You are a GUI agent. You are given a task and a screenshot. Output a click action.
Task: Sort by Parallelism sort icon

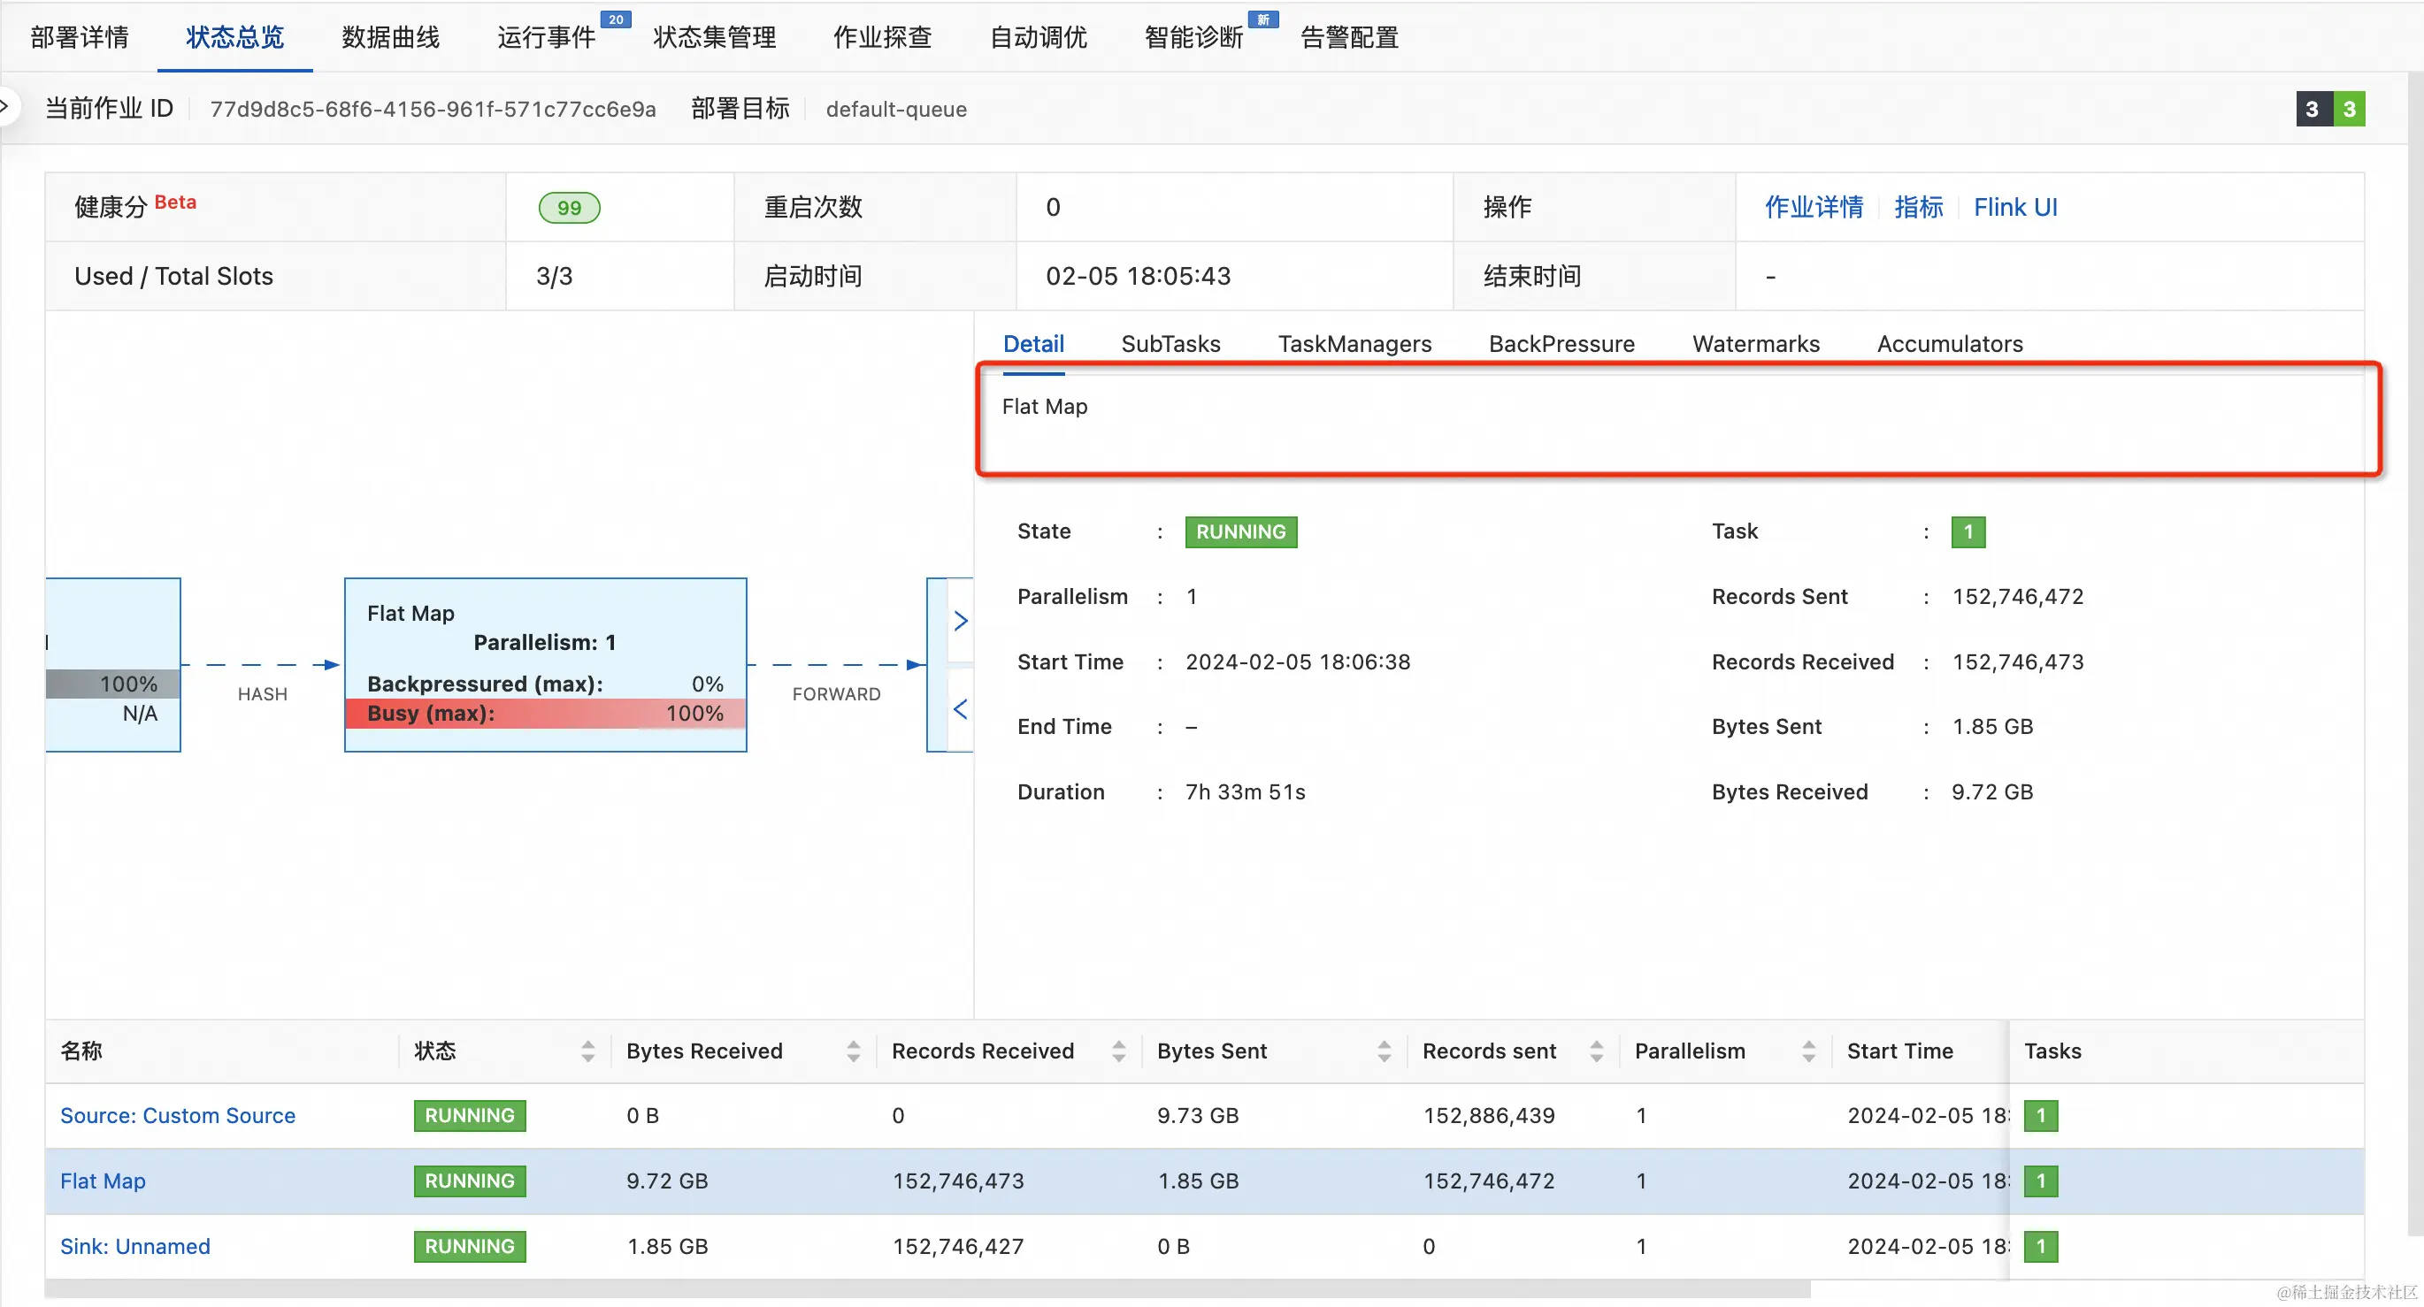point(1807,1051)
